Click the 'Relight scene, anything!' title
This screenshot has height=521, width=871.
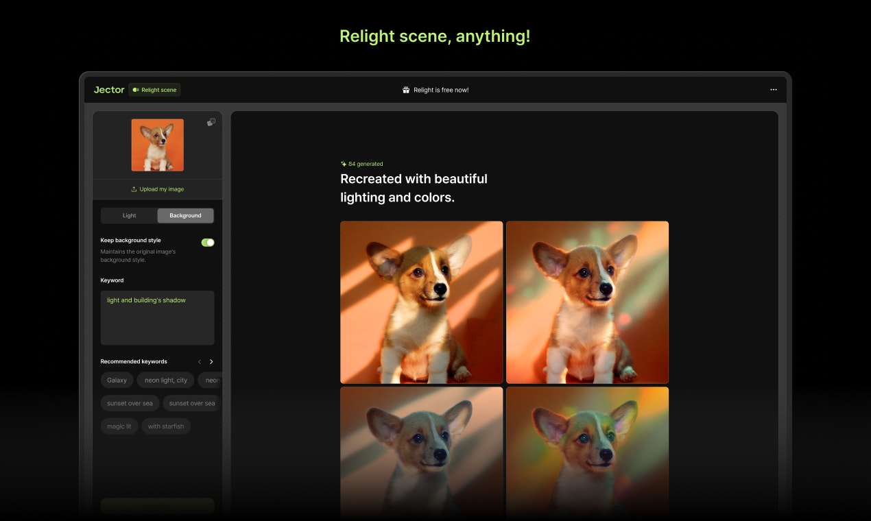click(435, 36)
